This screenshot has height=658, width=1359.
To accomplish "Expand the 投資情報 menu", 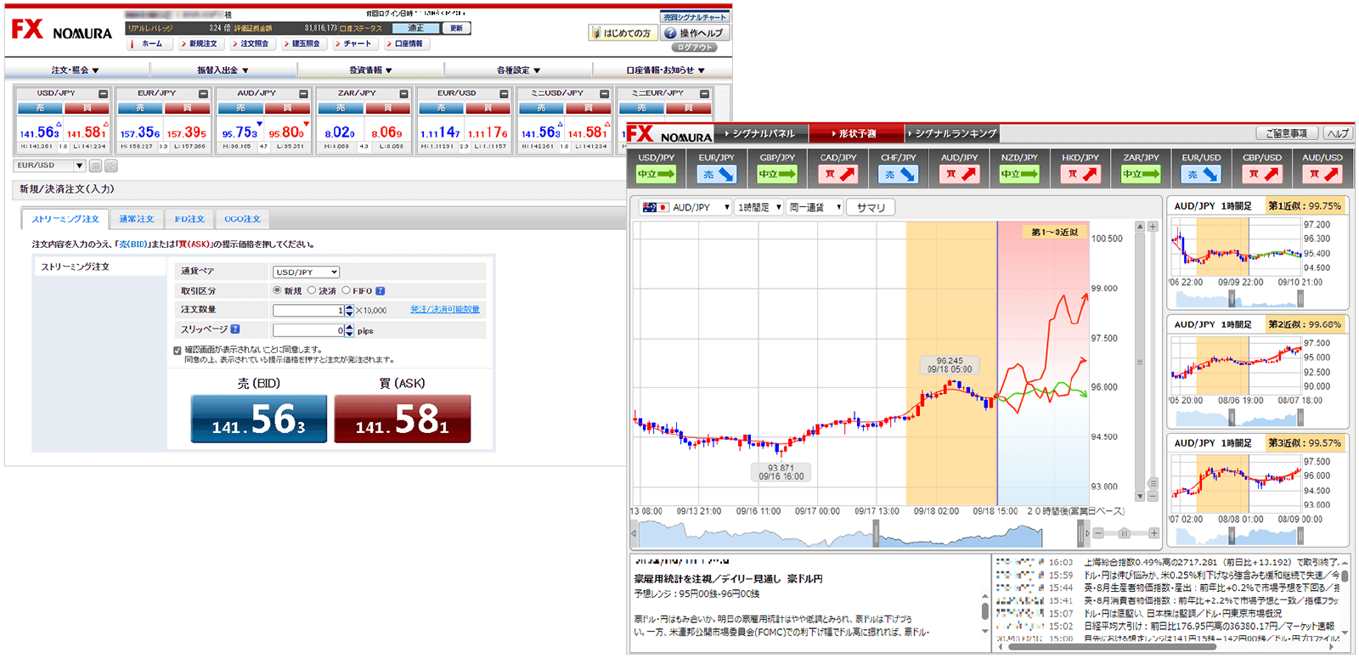I will click(370, 70).
